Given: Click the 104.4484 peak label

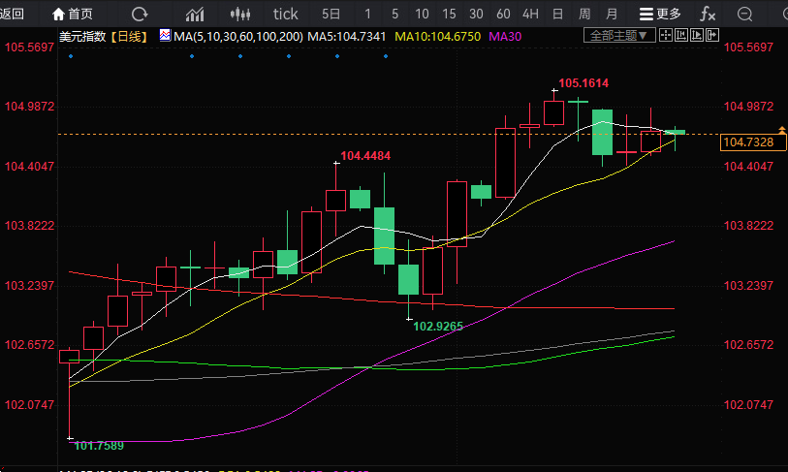Looking at the screenshot, I should click(365, 156).
